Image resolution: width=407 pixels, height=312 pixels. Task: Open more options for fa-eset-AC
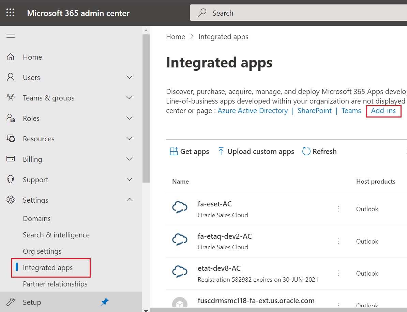click(x=338, y=208)
